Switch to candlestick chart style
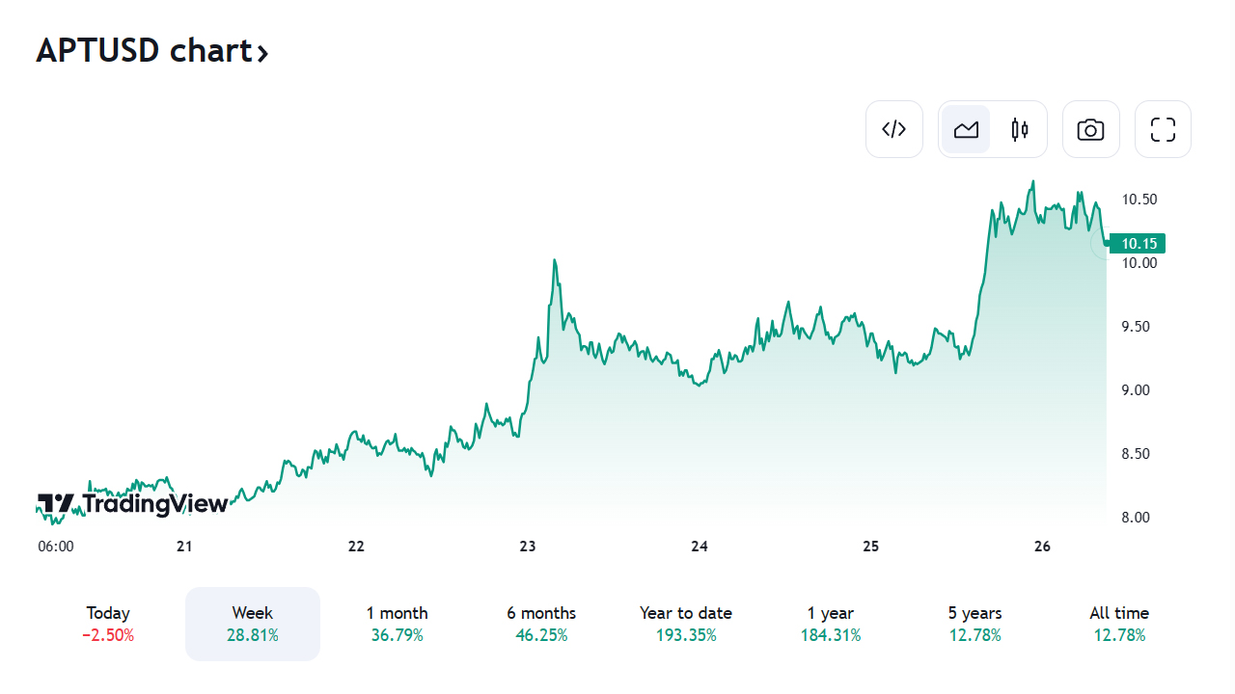This screenshot has width=1235, height=694. (1020, 129)
